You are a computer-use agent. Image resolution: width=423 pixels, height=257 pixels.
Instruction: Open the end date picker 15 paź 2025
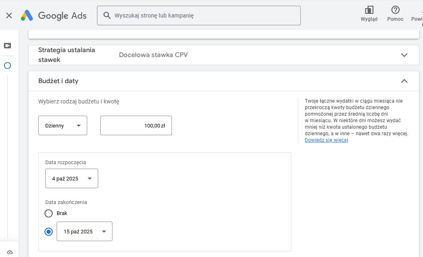[x=84, y=231]
